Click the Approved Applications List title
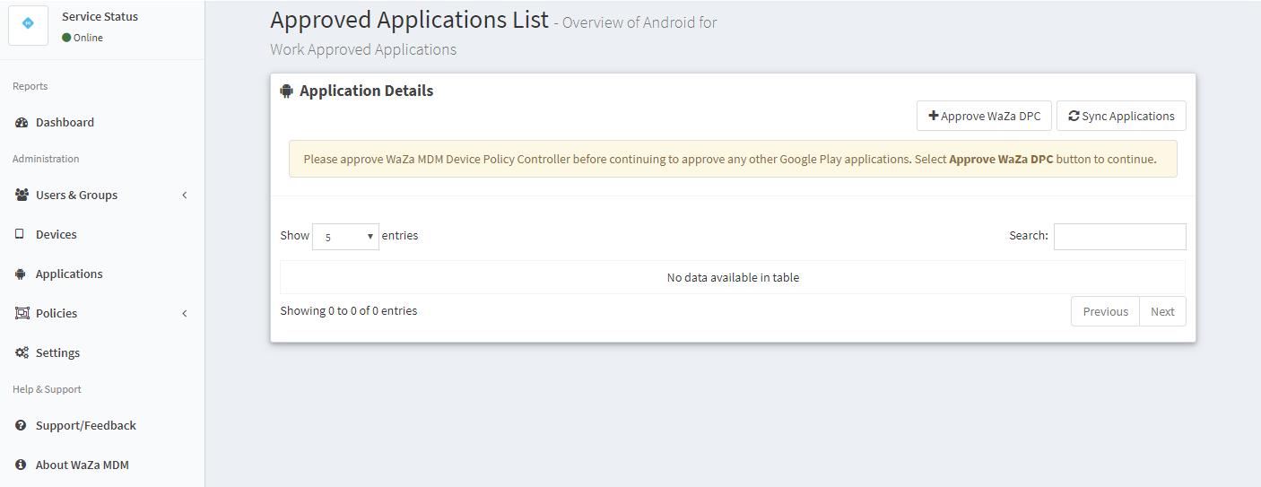The height and width of the screenshot is (487, 1261). [x=409, y=20]
